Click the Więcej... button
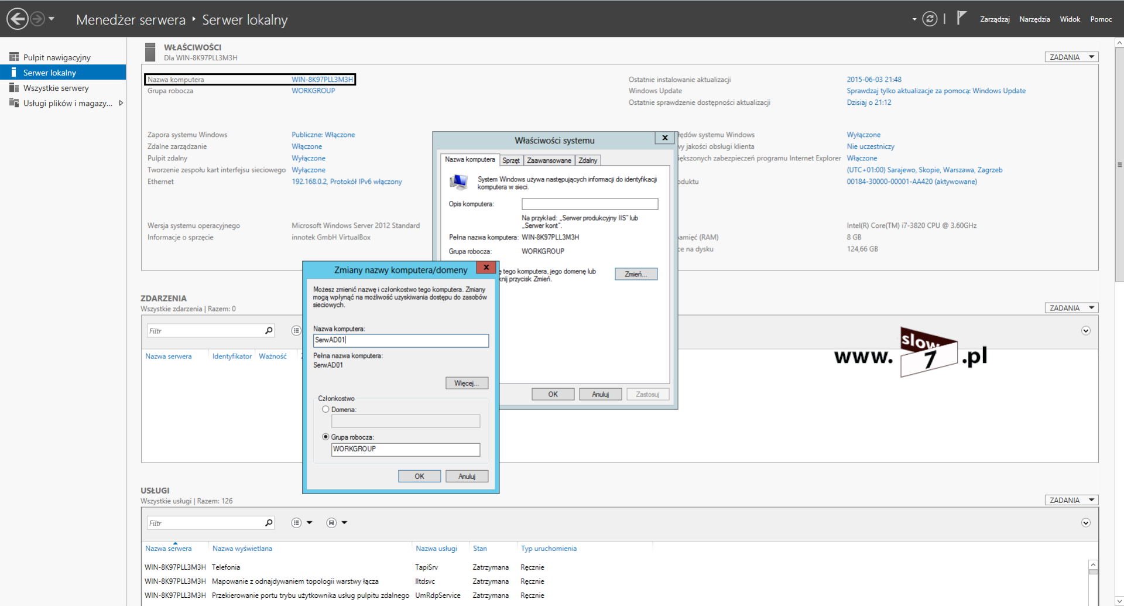Image resolution: width=1124 pixels, height=606 pixels. coord(467,384)
